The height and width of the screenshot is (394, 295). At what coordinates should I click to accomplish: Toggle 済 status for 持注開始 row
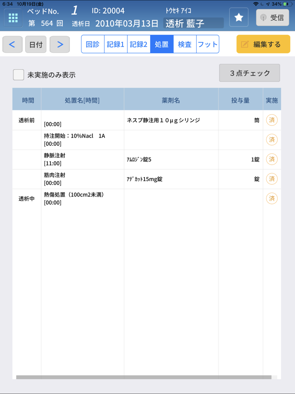click(272, 140)
